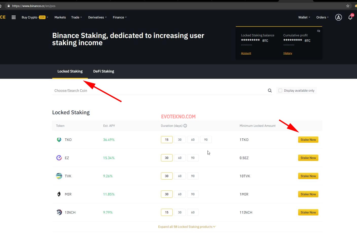The image size is (357, 233).
Task: Open the Wallet dropdown menu
Action: pos(304,17)
